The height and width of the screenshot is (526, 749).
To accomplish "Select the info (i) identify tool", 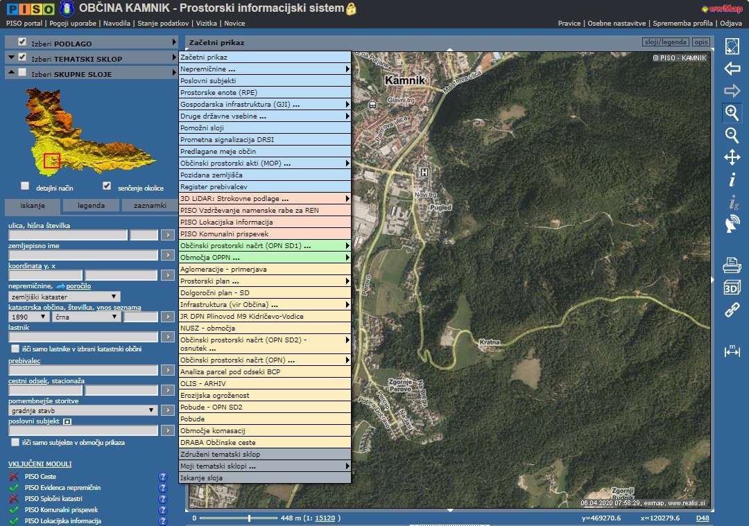I will pyautogui.click(x=732, y=180).
